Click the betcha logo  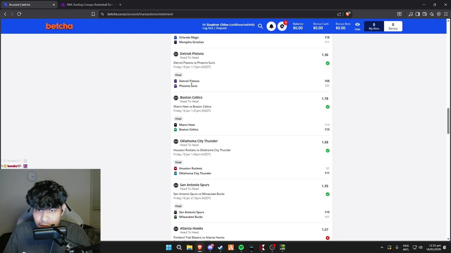tap(59, 26)
